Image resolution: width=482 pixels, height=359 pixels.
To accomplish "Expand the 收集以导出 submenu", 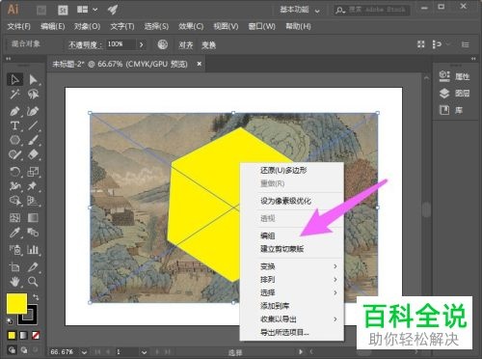I will tap(292, 319).
